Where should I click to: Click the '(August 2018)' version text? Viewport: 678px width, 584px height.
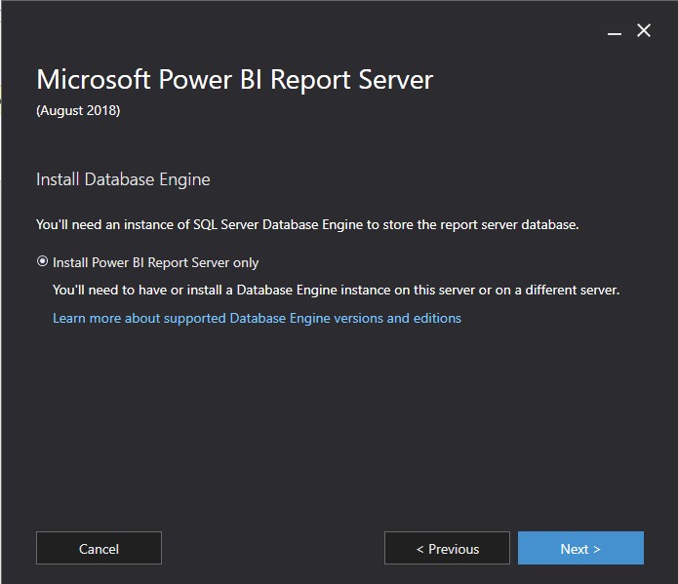pyautogui.click(x=78, y=110)
